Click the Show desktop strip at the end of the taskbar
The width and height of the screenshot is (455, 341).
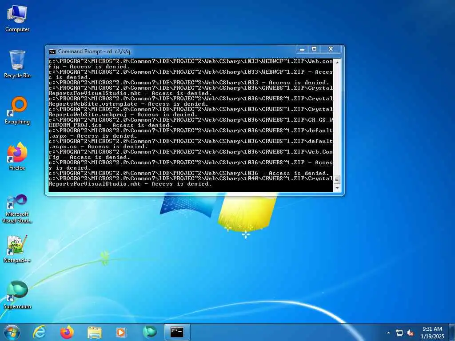(x=452, y=332)
